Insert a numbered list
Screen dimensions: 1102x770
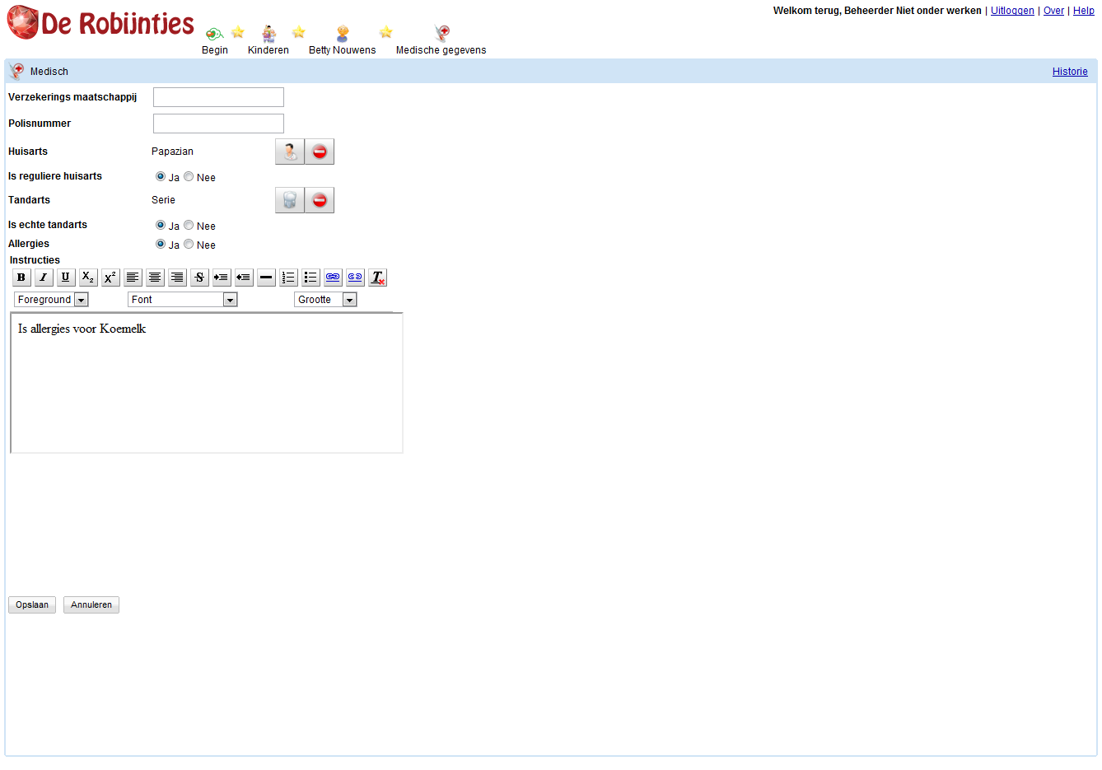pyautogui.click(x=288, y=278)
